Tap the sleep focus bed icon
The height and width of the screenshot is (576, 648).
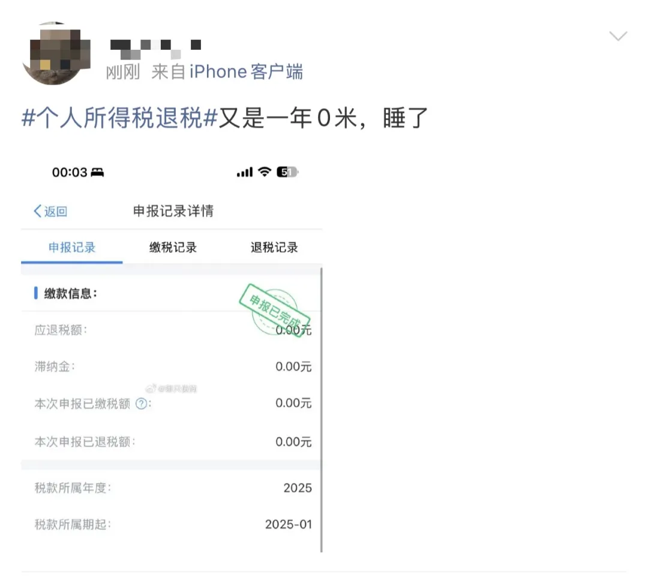tap(97, 172)
